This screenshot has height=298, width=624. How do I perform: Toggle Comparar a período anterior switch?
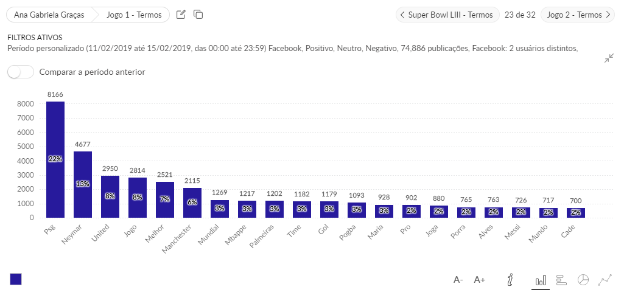tap(21, 72)
